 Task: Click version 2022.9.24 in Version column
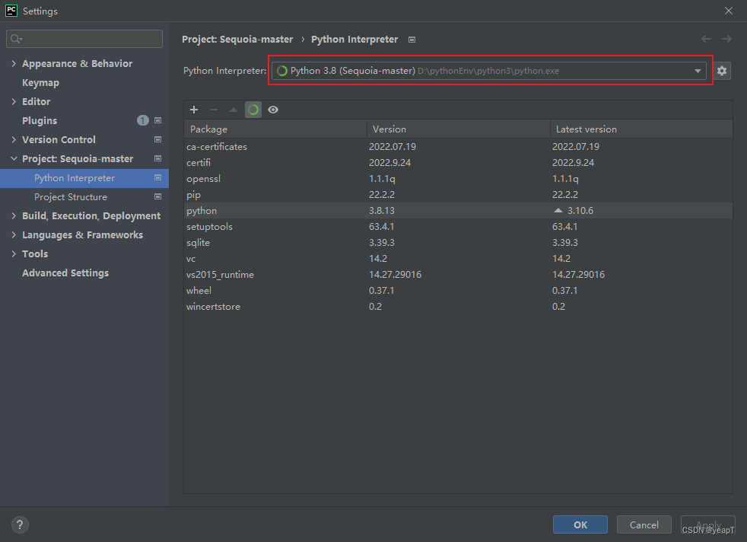click(x=389, y=163)
